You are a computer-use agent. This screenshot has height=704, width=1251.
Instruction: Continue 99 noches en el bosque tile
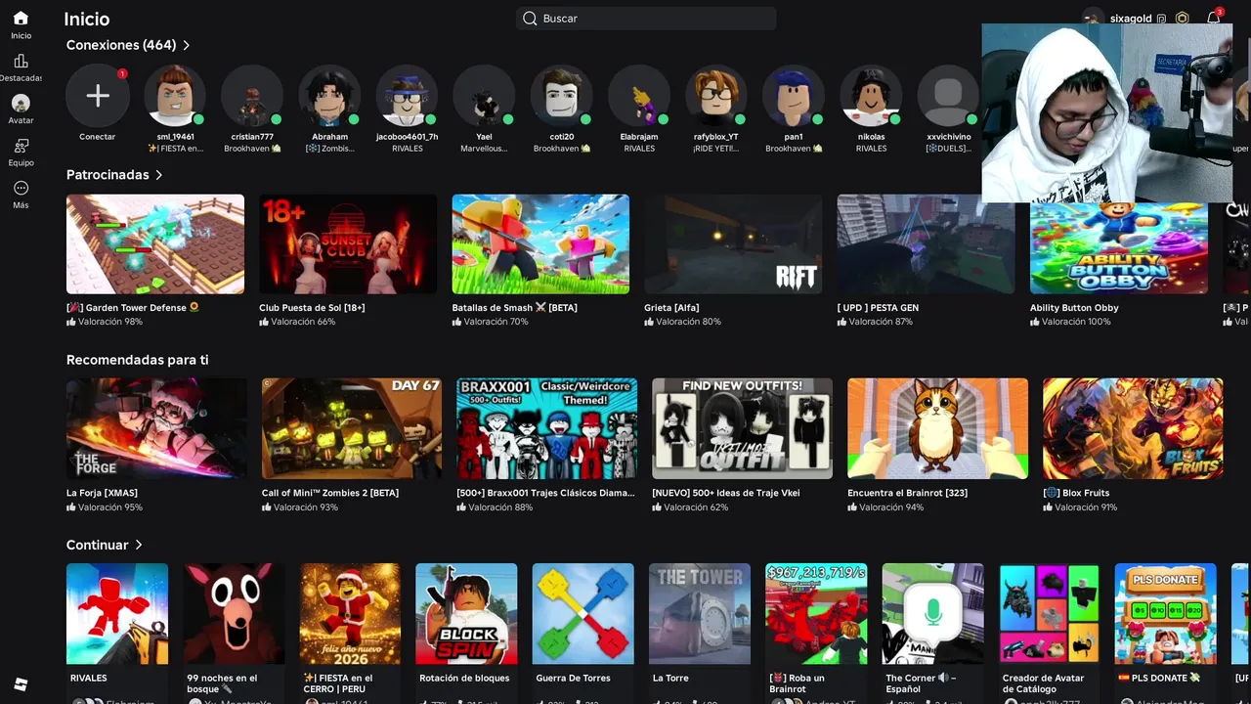[x=234, y=614]
